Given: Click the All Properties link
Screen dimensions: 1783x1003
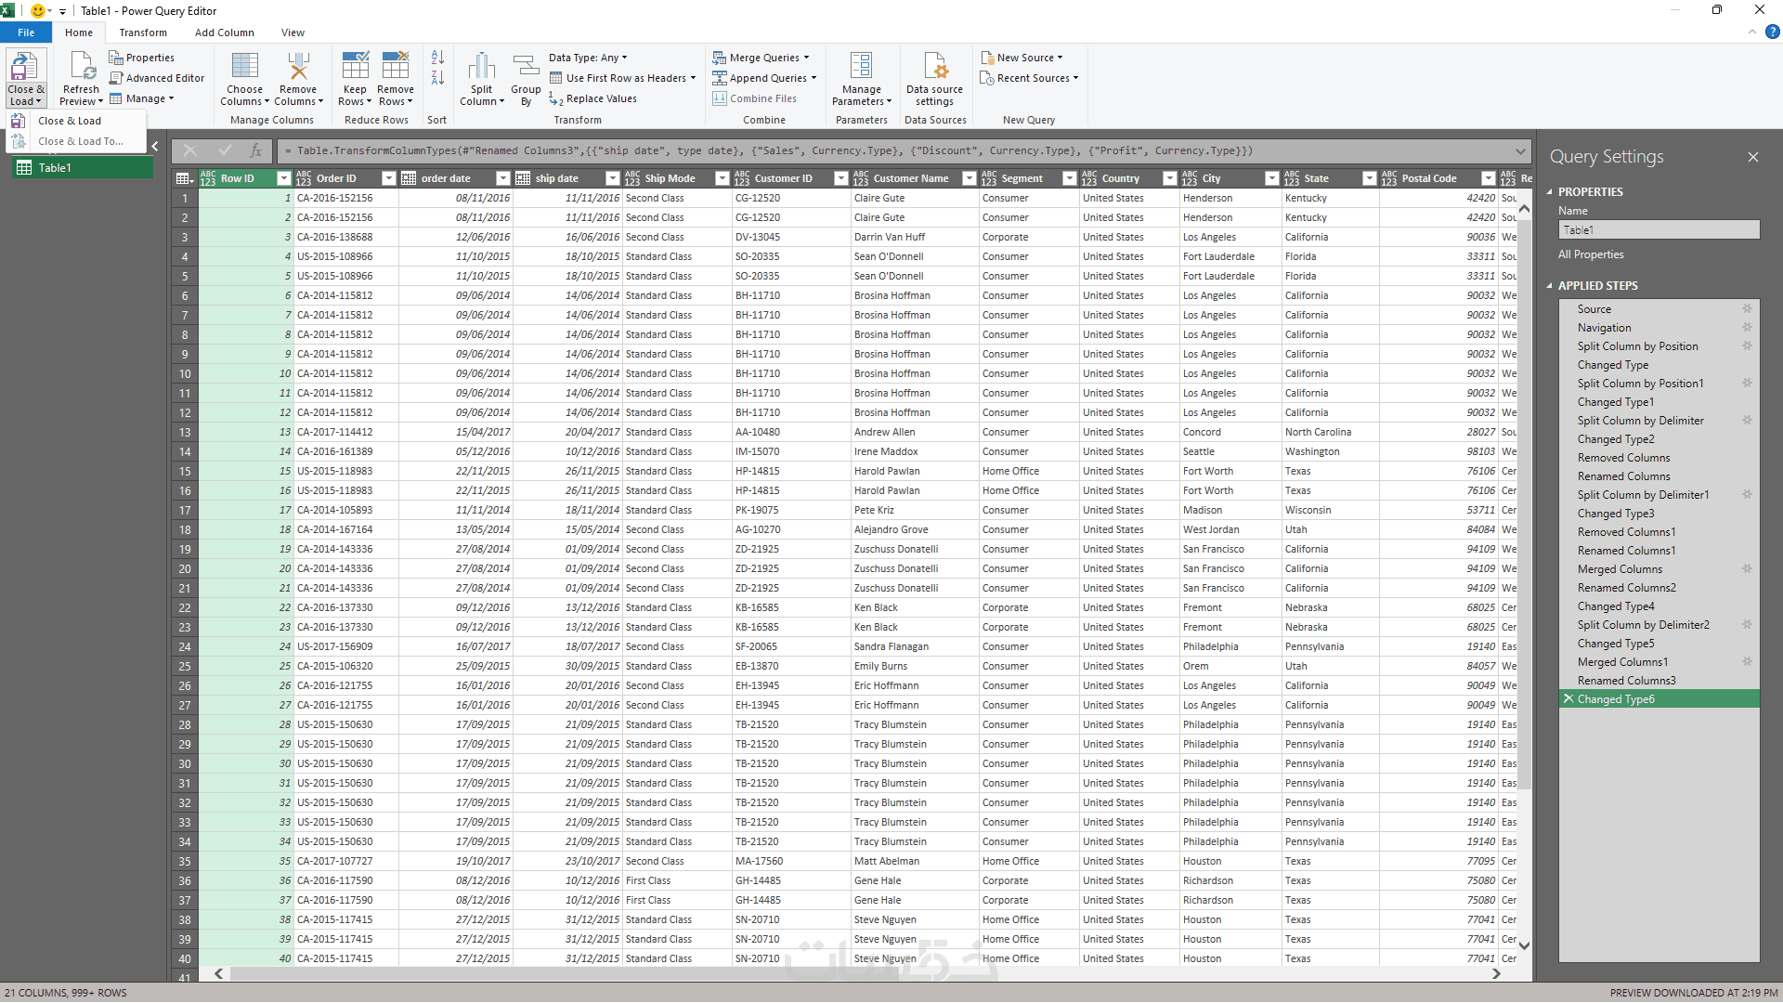Looking at the screenshot, I should [x=1591, y=254].
